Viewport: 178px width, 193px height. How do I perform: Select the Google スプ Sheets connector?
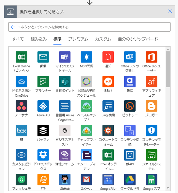152,180
